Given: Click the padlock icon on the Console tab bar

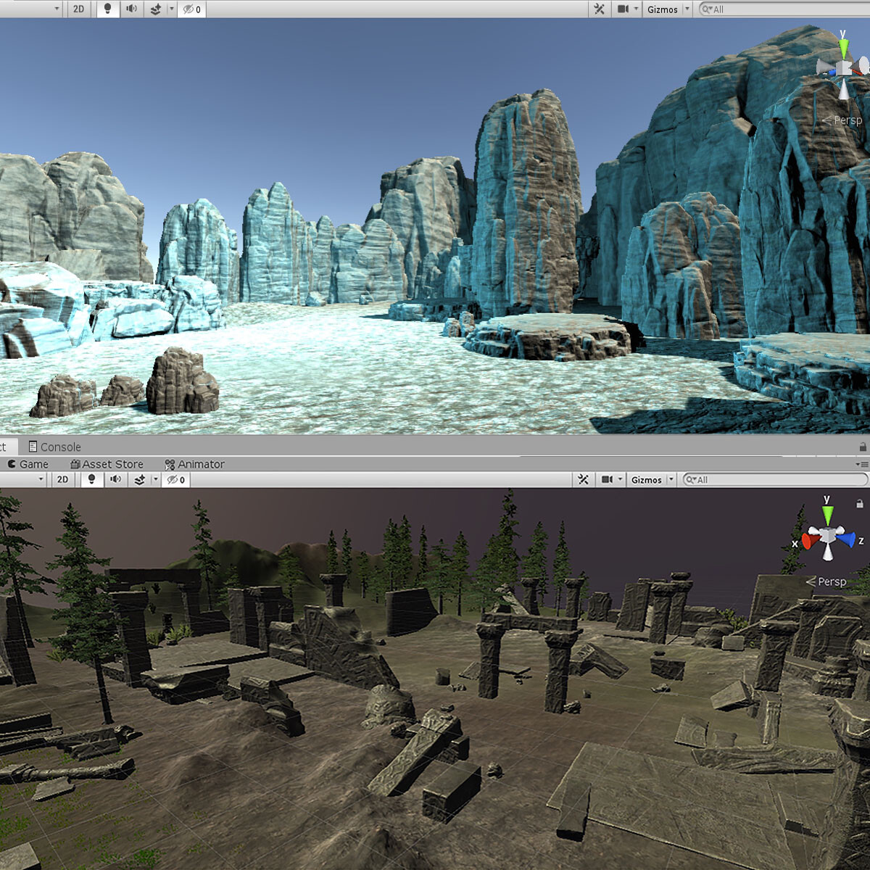Looking at the screenshot, I should [861, 447].
